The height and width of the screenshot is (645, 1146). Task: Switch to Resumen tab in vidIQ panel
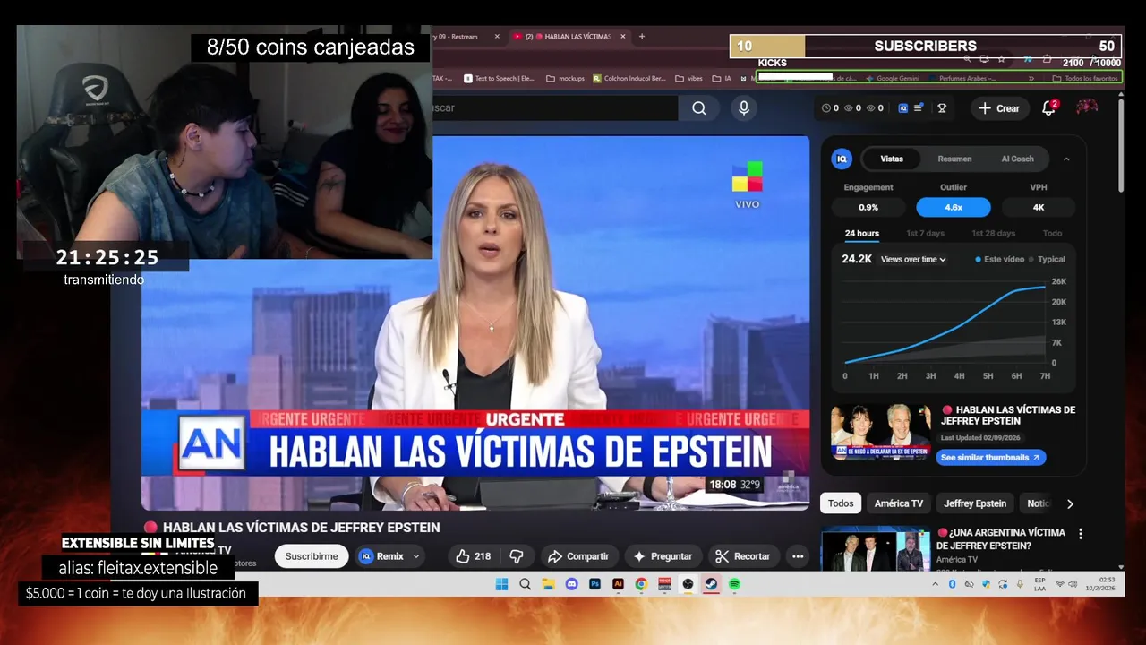click(954, 159)
